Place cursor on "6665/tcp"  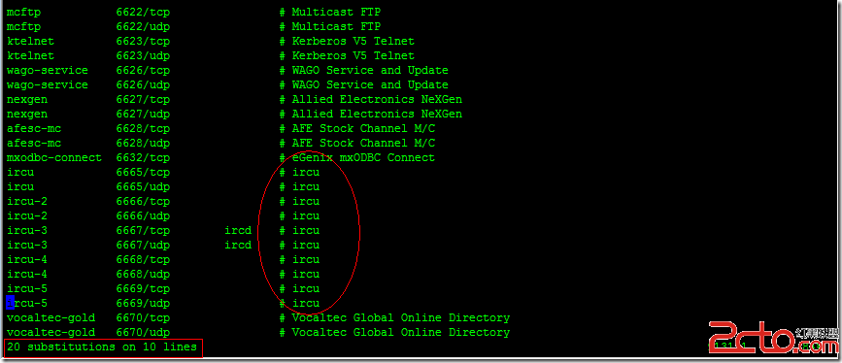143,173
